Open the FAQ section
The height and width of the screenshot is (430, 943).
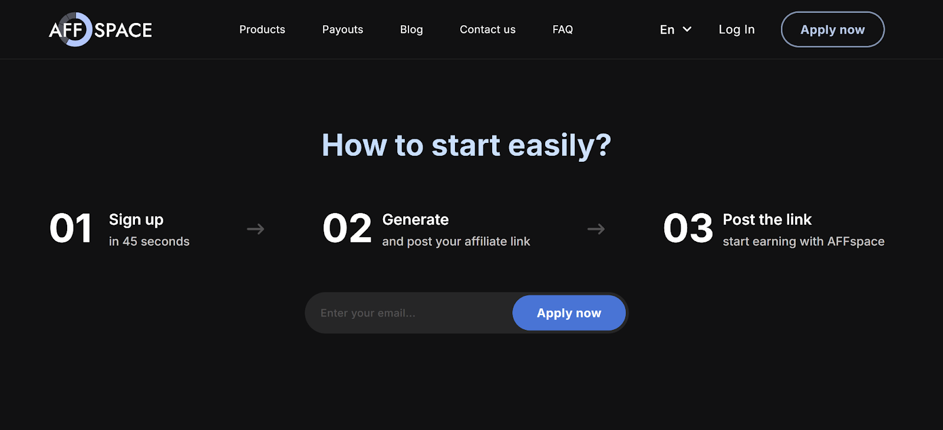[x=562, y=29]
